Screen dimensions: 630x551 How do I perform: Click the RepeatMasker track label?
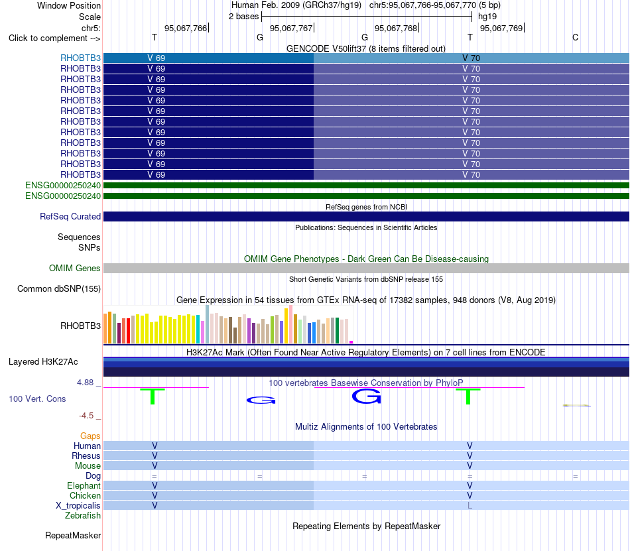point(73,535)
